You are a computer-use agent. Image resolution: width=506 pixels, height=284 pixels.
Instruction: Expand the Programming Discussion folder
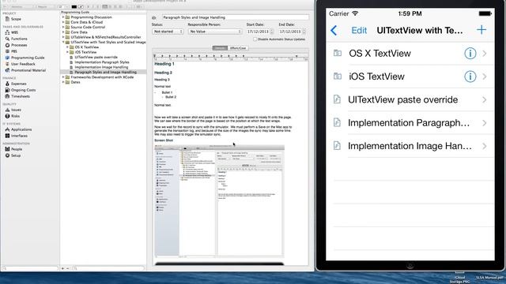(63, 17)
